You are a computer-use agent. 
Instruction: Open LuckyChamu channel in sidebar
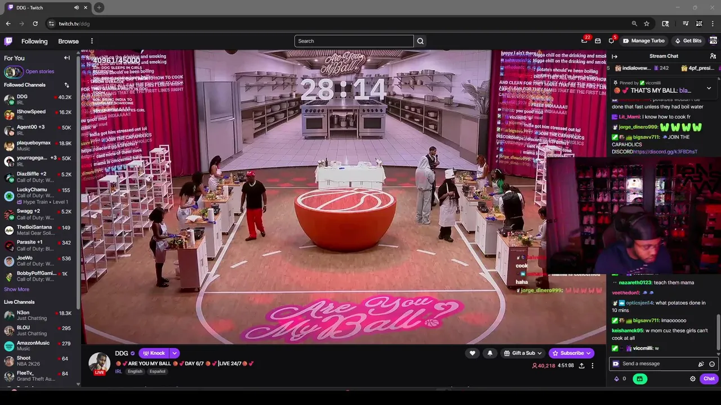(38, 196)
